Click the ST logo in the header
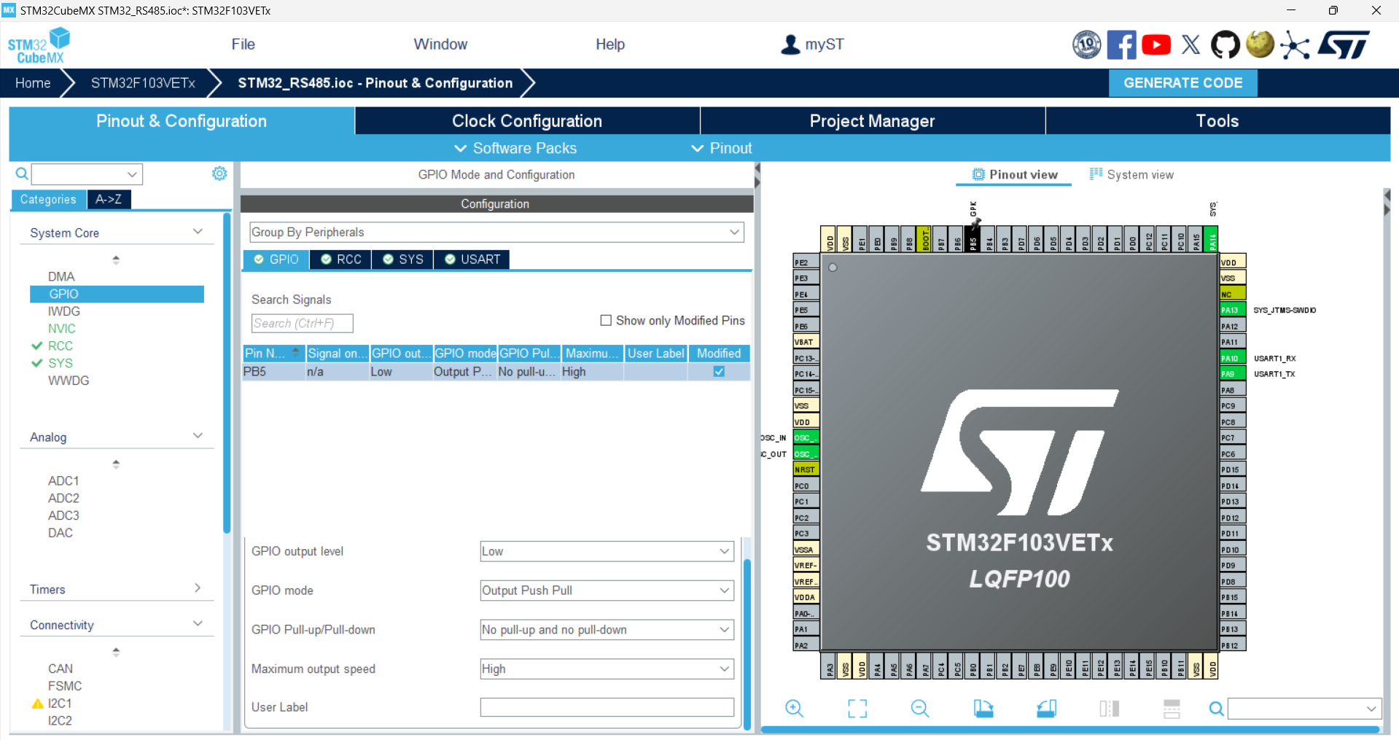 (x=1344, y=44)
